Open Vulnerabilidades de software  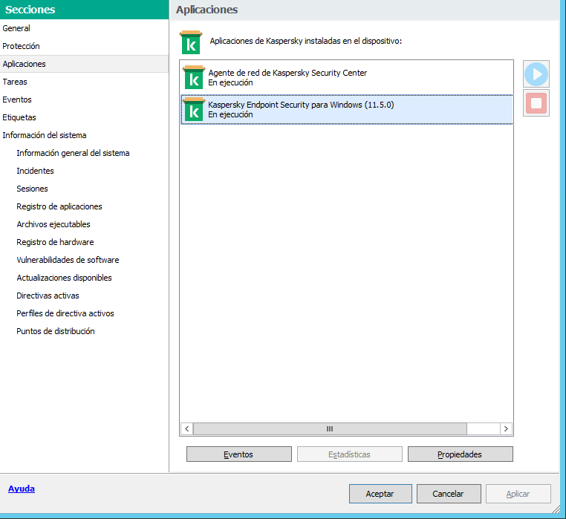pos(68,260)
